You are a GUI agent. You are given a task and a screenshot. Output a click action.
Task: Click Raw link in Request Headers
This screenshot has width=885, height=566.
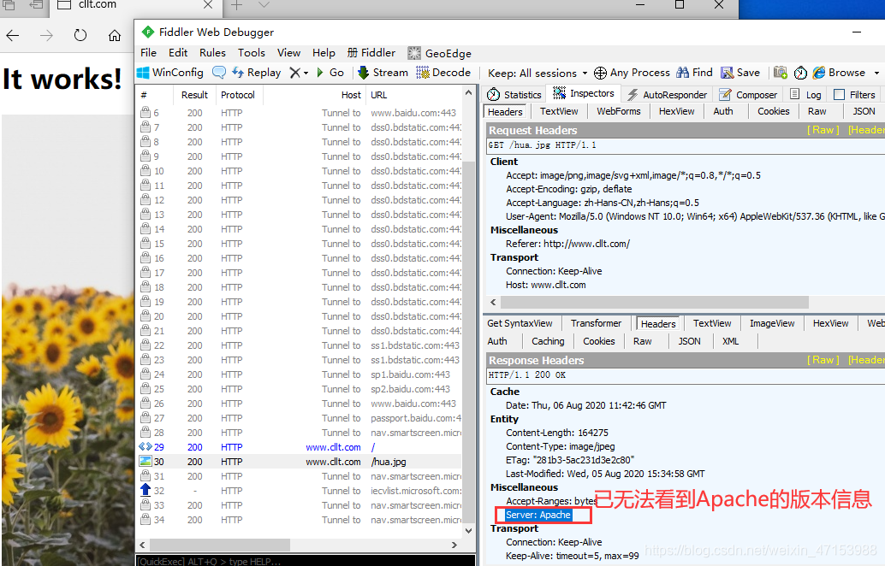click(x=823, y=130)
